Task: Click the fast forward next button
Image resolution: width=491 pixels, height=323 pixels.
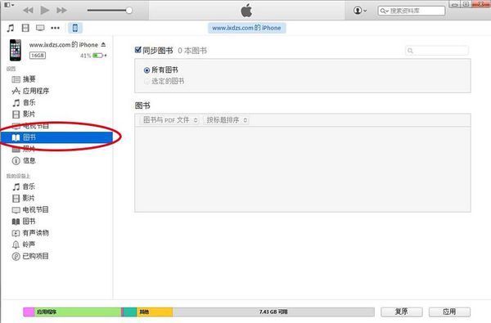Action: [x=61, y=11]
